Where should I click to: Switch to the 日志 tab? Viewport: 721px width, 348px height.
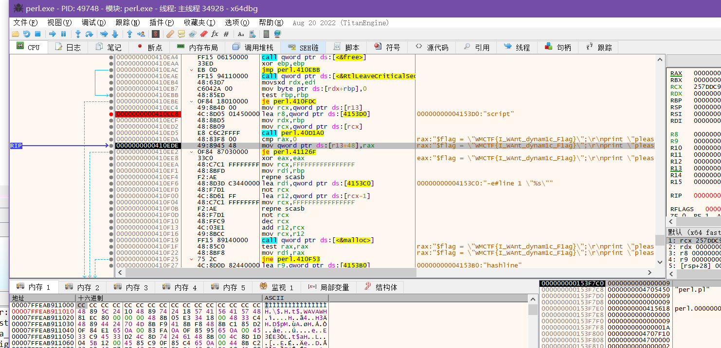point(68,47)
